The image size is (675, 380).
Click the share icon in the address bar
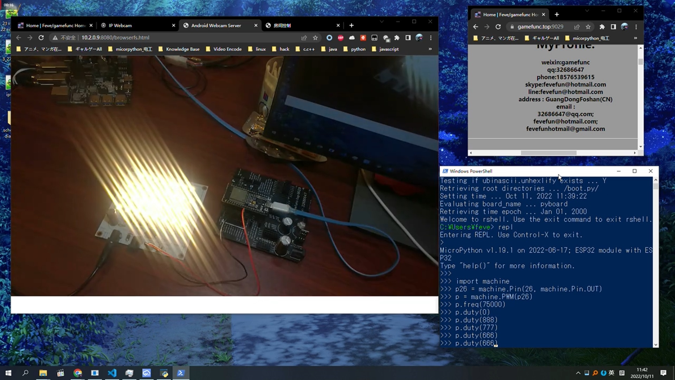[x=304, y=38]
